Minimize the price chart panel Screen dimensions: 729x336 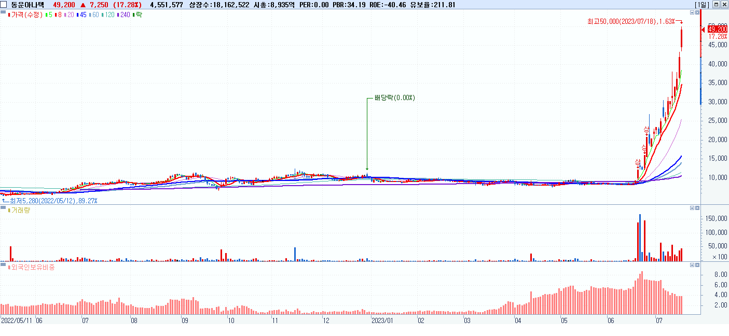click(692, 13)
